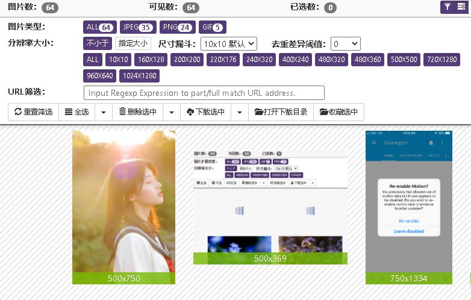Screen dimensions: 471x300
Task: Filter by ALL image types
Action: (100, 27)
